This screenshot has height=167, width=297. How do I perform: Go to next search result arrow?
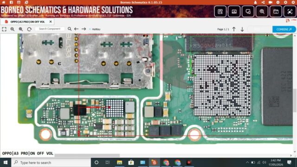84,29
